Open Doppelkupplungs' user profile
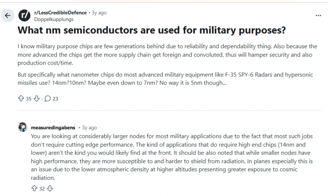Screen dimensions: 328x196 pyautogui.click(x=54, y=19)
